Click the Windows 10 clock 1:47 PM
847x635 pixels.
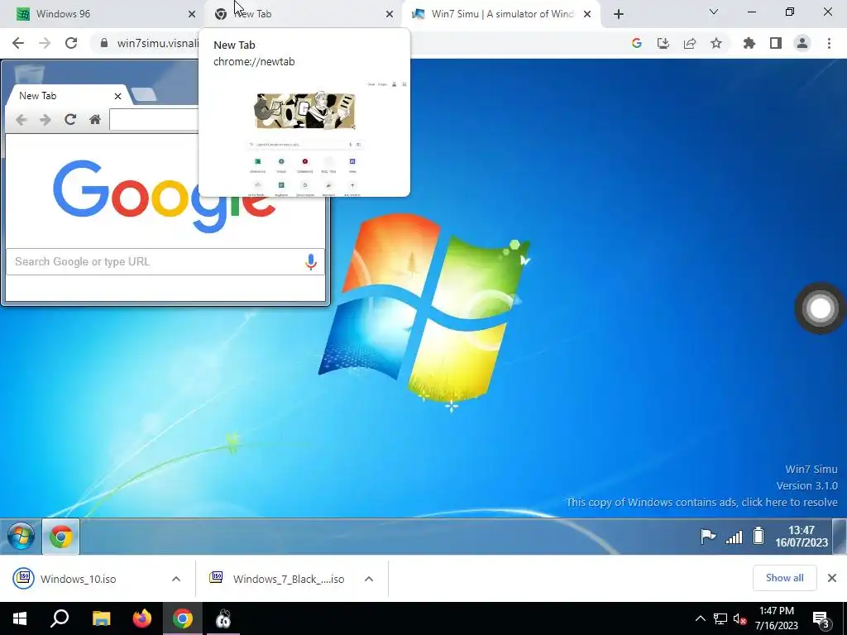(x=776, y=618)
